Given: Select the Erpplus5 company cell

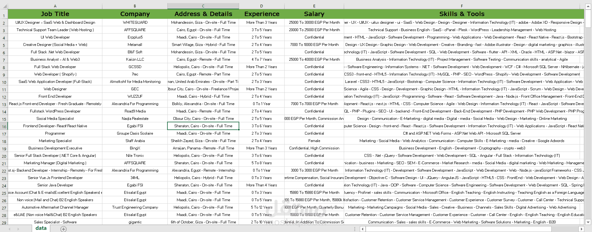Looking at the screenshot, I should click(x=135, y=37).
